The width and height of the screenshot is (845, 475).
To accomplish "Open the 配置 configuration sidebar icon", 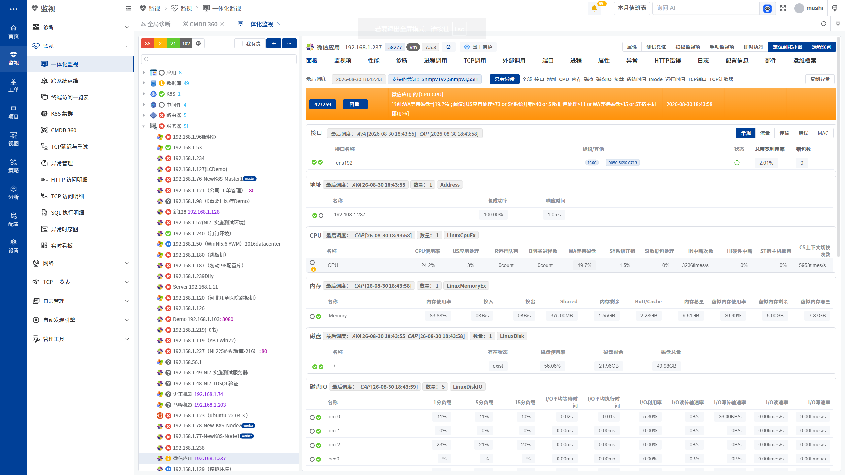I will pos(13,220).
